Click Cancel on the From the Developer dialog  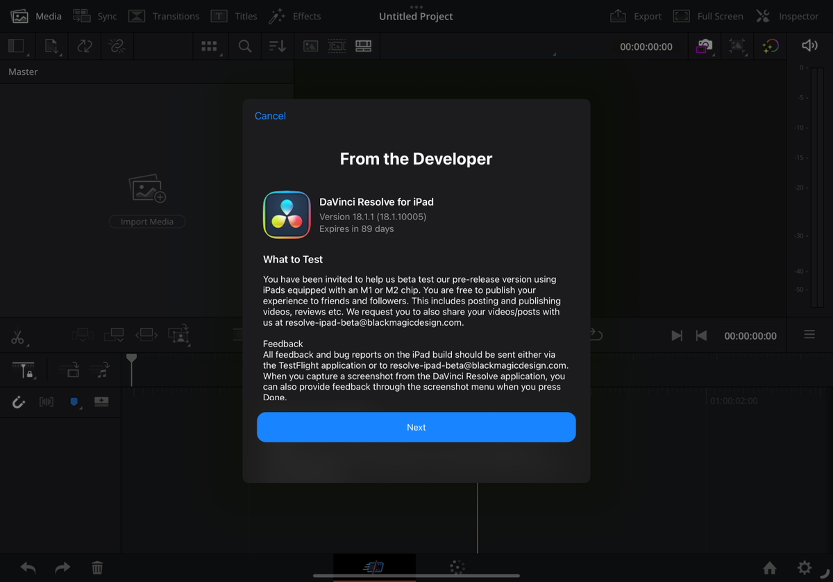270,115
